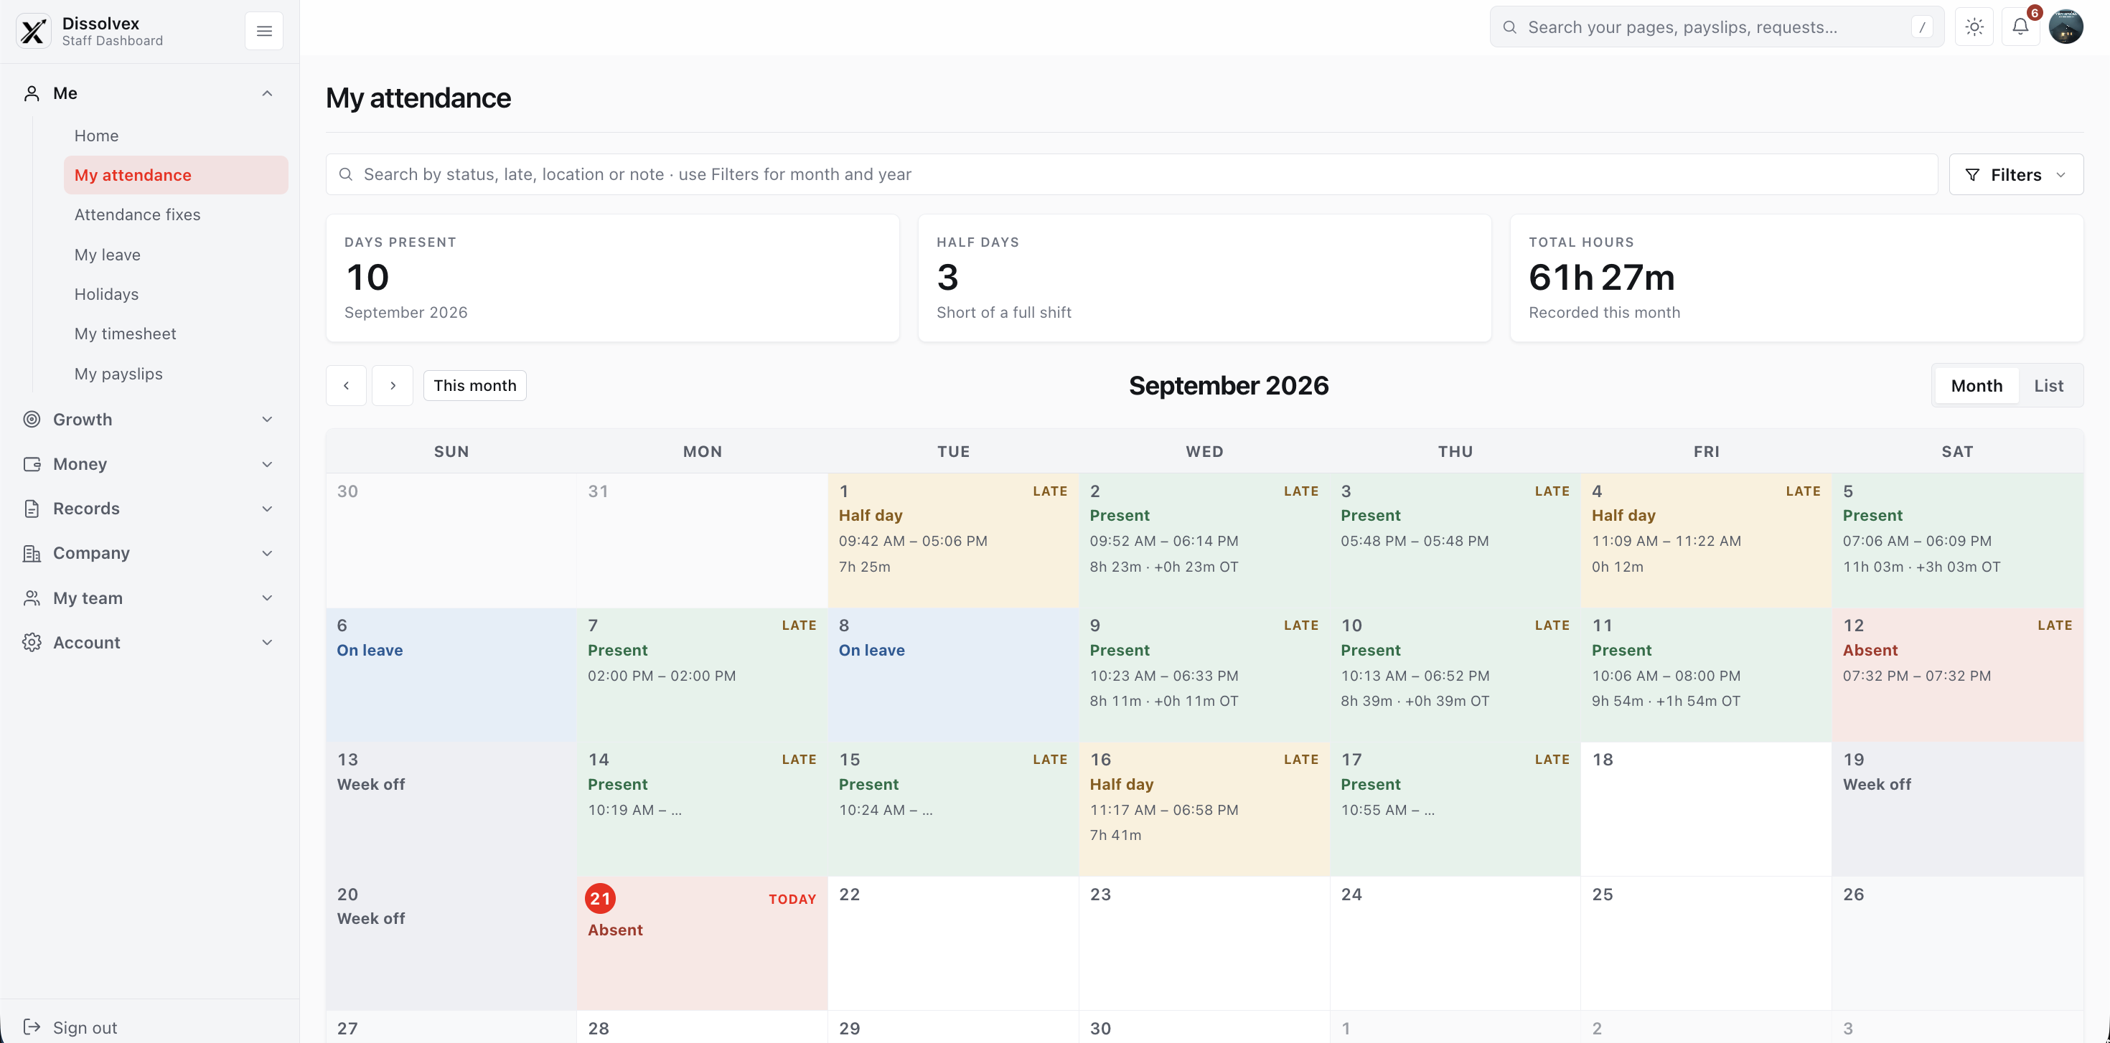Collapse sidebar with the hamburger menu icon

264,31
